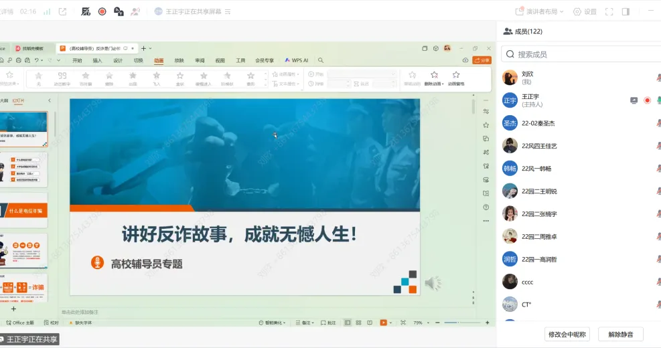Switch to the 插入 ribbon tab

pyautogui.click(x=97, y=60)
